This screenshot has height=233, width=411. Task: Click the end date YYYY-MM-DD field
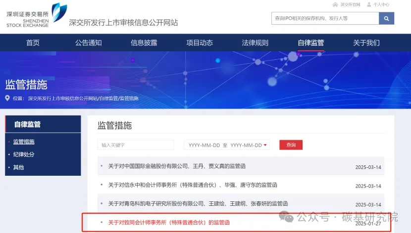tap(246, 145)
